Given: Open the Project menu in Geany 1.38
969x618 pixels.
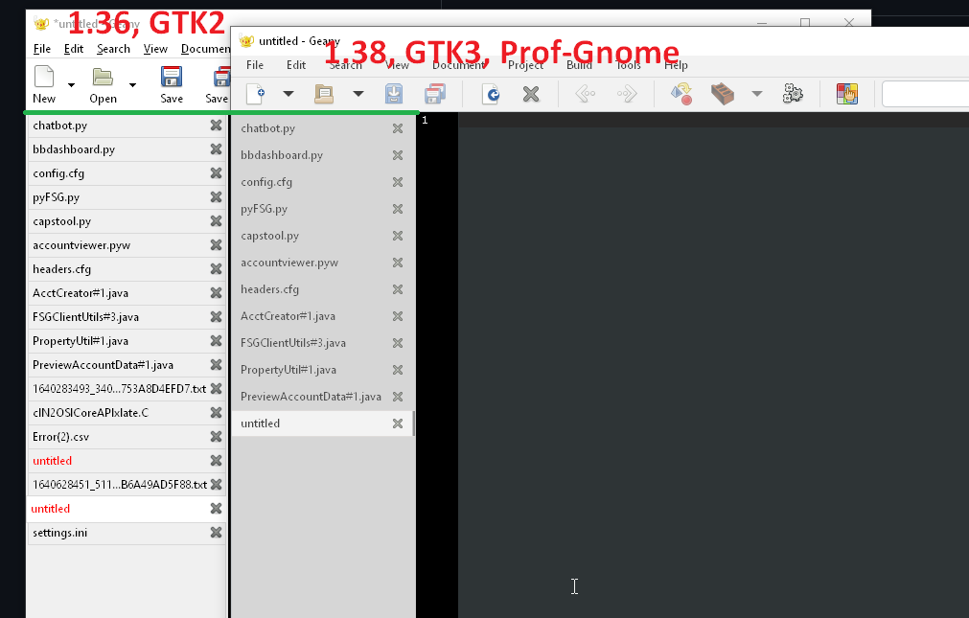Looking at the screenshot, I should [525, 65].
